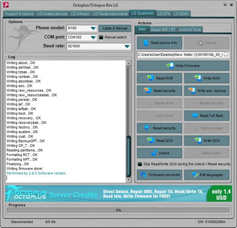
Task: Switch to LG Texas Instruments tab
Action: 110,14
